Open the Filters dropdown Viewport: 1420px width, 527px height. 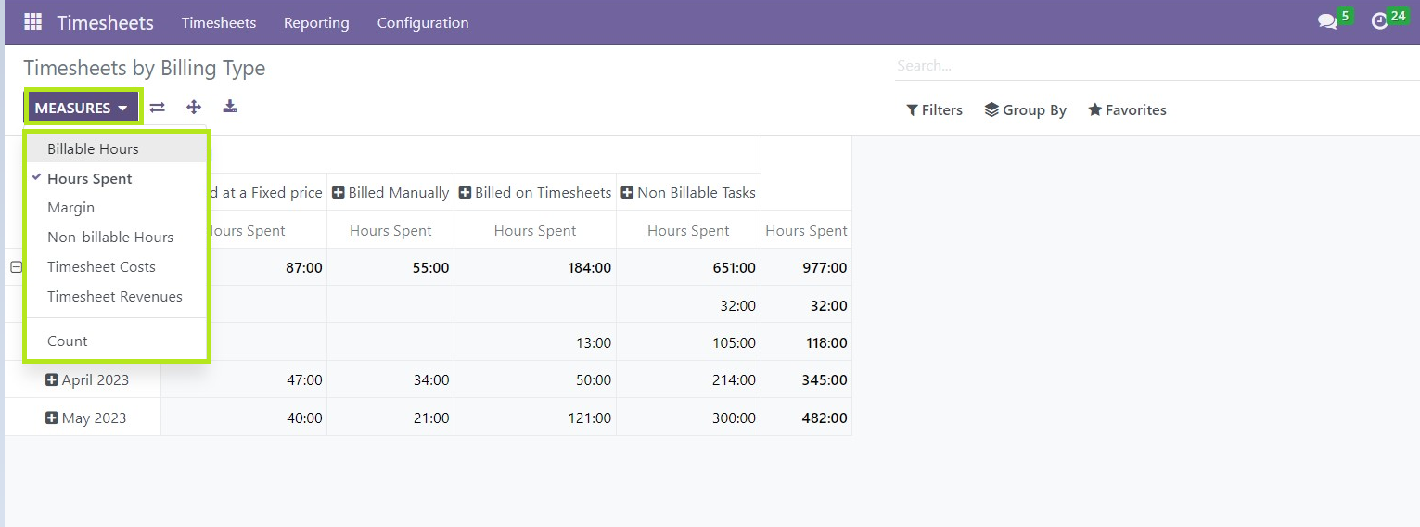click(x=934, y=109)
